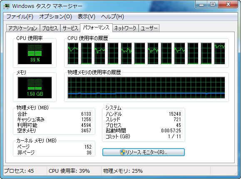Click the last CPU core history graph
The image size is (241, 179).
(x=219, y=53)
